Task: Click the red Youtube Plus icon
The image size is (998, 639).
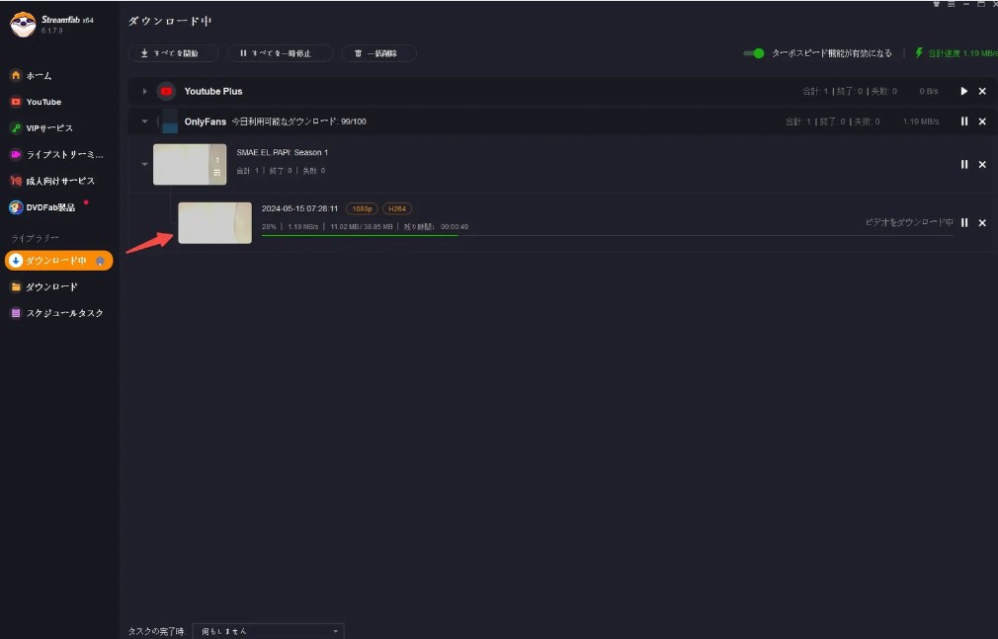Action: tap(166, 92)
